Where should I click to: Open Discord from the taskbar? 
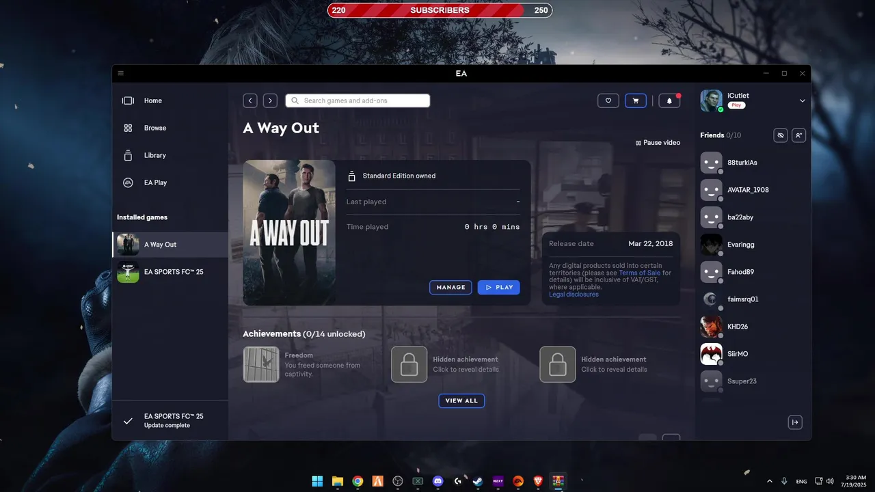click(x=438, y=481)
